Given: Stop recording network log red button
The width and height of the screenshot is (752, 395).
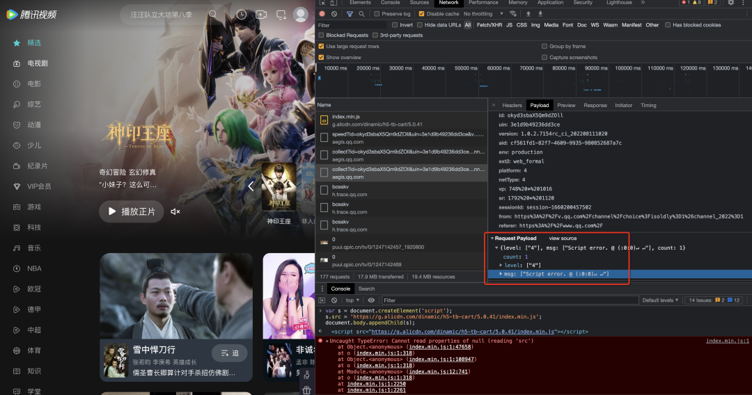Looking at the screenshot, I should click(322, 14).
